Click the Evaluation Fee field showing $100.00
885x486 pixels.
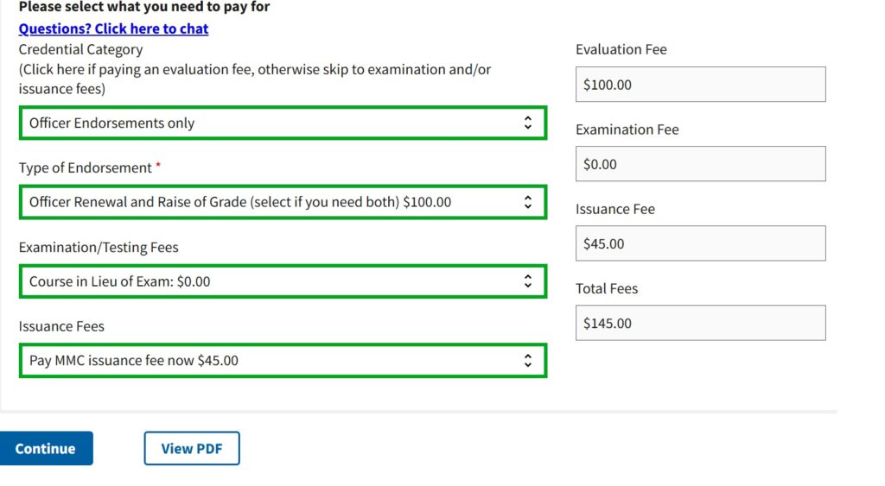(x=700, y=85)
